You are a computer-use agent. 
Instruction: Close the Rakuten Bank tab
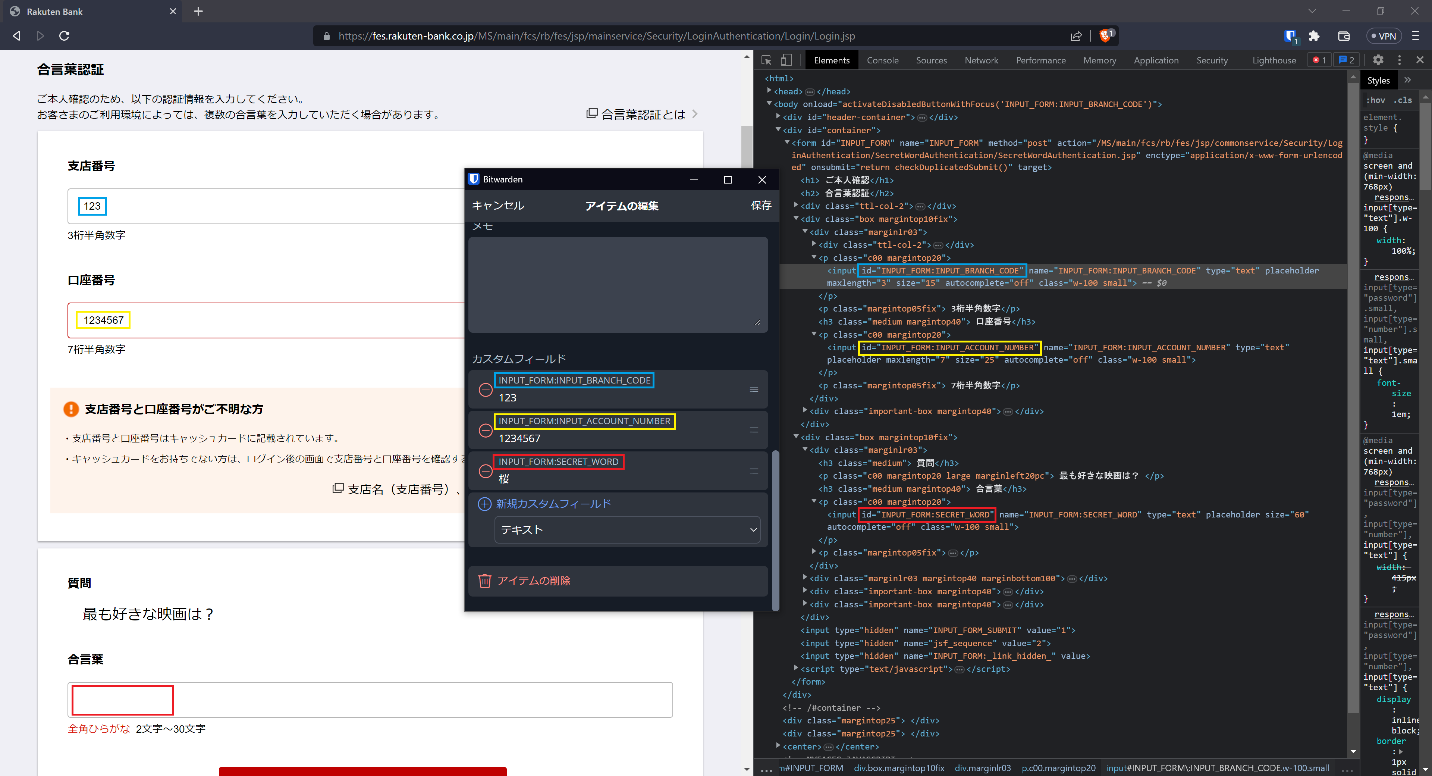coord(173,11)
